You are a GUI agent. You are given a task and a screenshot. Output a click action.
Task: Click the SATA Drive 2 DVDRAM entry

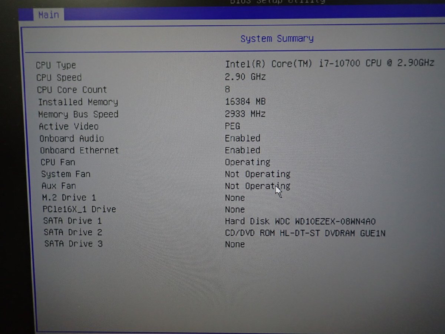point(305,233)
